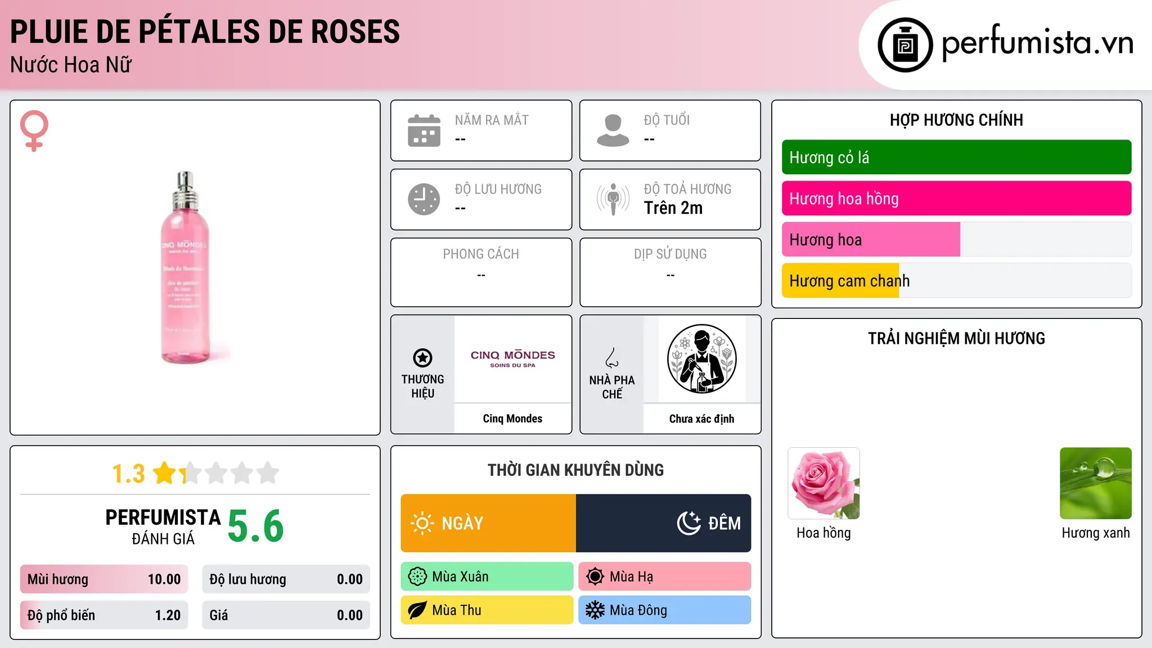Click the pink female gender symbol icon
This screenshot has height=648, width=1152.
[34, 131]
